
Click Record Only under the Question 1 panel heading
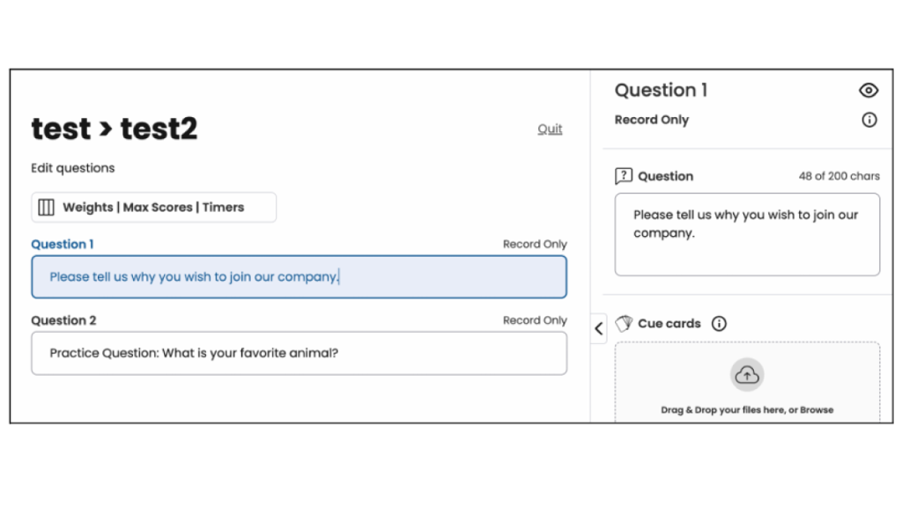tap(652, 121)
